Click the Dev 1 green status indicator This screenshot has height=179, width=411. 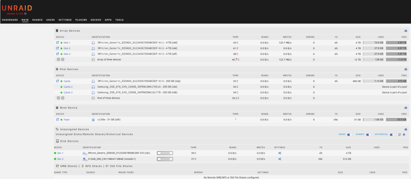55,153
